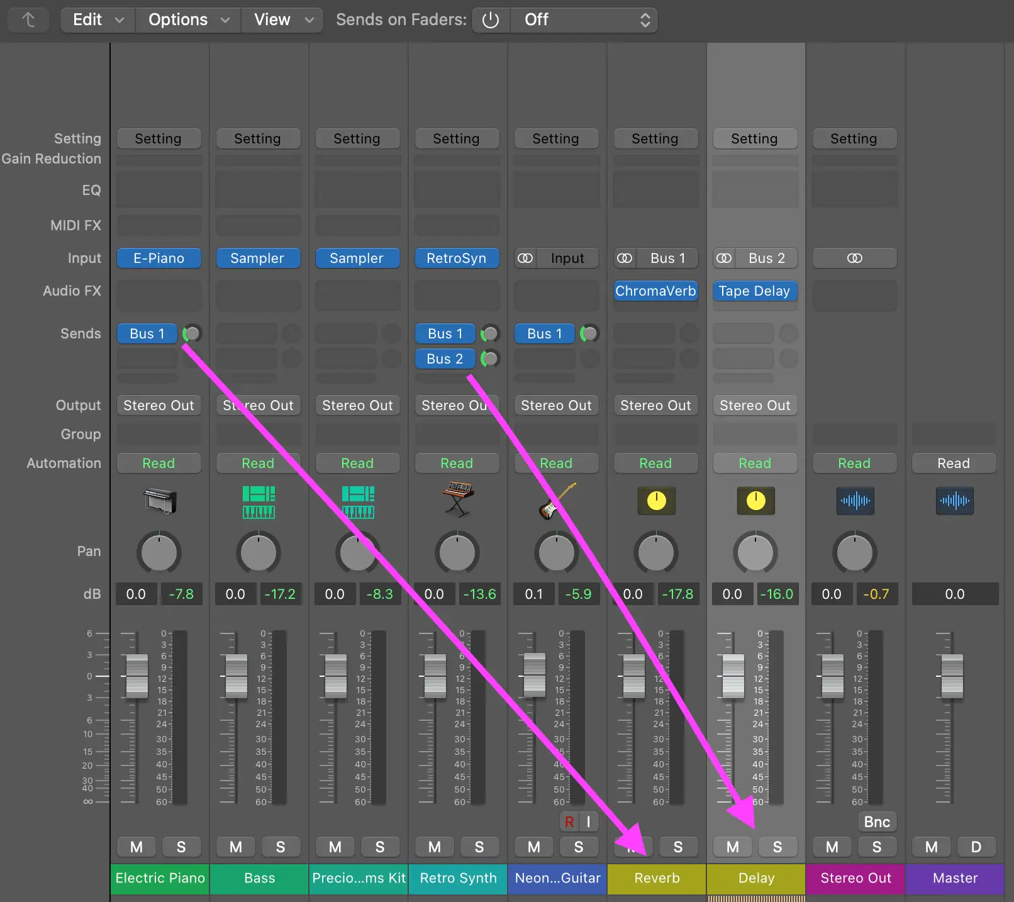Solo the Retro Synth channel
1014x902 pixels.
point(479,847)
